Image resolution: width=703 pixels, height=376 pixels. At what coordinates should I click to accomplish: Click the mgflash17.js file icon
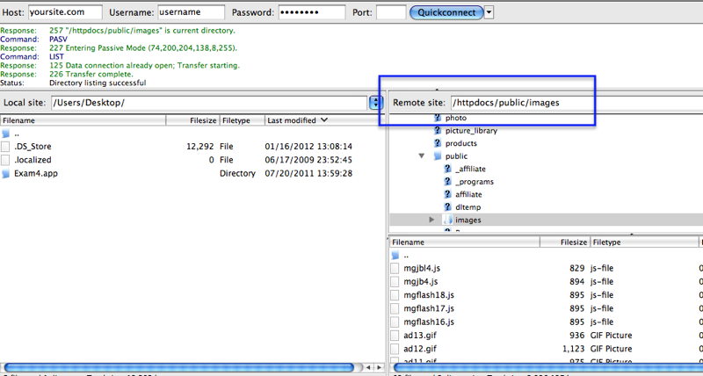pos(395,308)
